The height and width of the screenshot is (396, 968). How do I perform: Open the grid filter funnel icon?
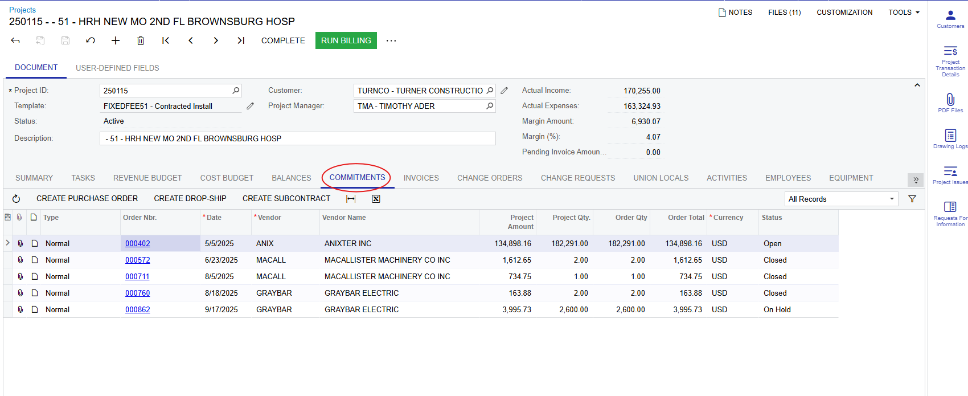coord(912,199)
